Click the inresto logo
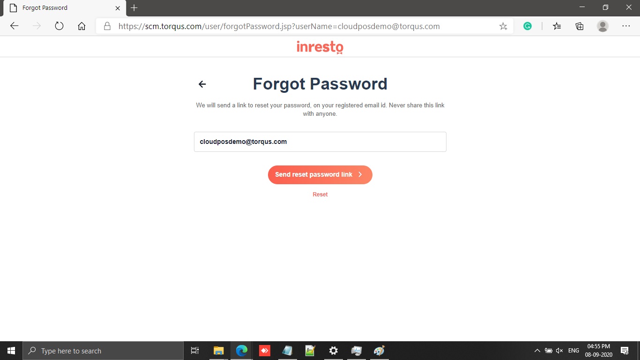Screen dimensions: 640x360 pos(320,47)
